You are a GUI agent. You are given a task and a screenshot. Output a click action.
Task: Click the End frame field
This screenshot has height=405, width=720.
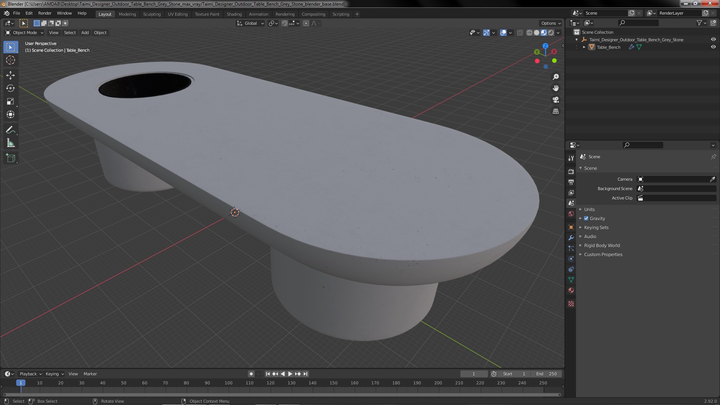546,374
